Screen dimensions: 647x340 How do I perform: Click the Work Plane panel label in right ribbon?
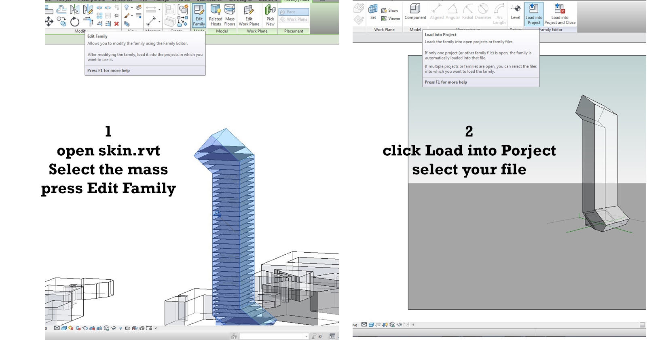tap(384, 30)
